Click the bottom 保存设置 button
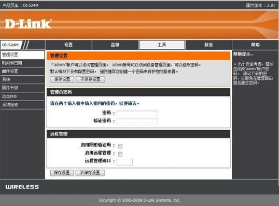279x206 pixels. tap(62, 173)
